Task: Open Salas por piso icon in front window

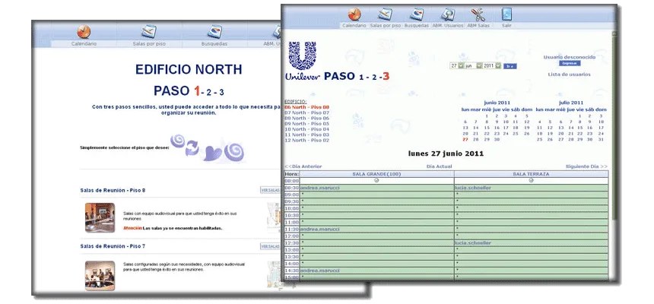Action: (x=385, y=14)
